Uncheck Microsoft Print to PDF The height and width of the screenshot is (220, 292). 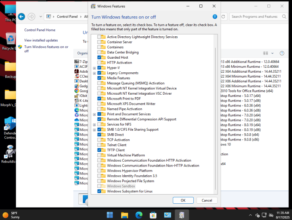99,98
